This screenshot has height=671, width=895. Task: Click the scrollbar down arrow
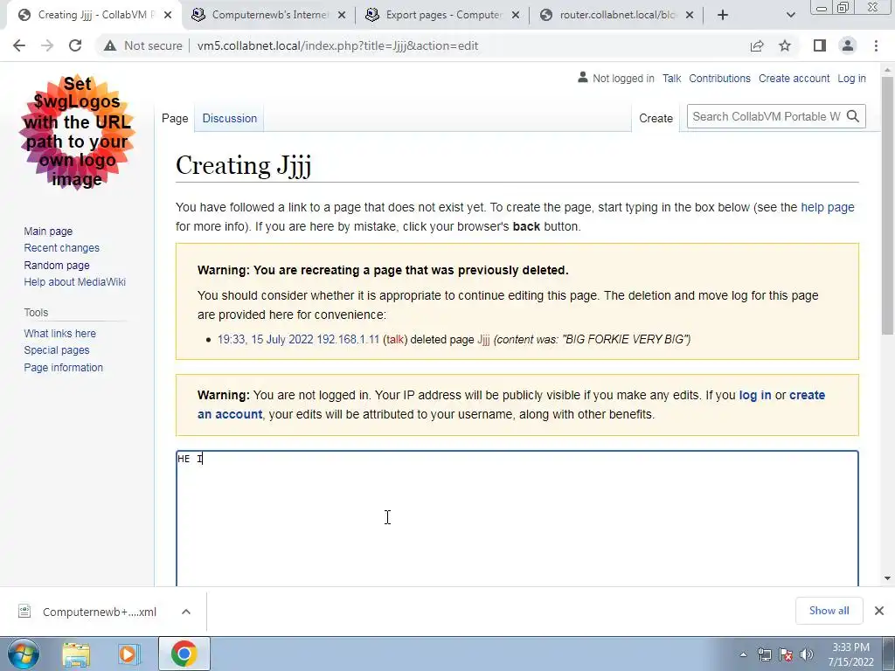coord(887,578)
